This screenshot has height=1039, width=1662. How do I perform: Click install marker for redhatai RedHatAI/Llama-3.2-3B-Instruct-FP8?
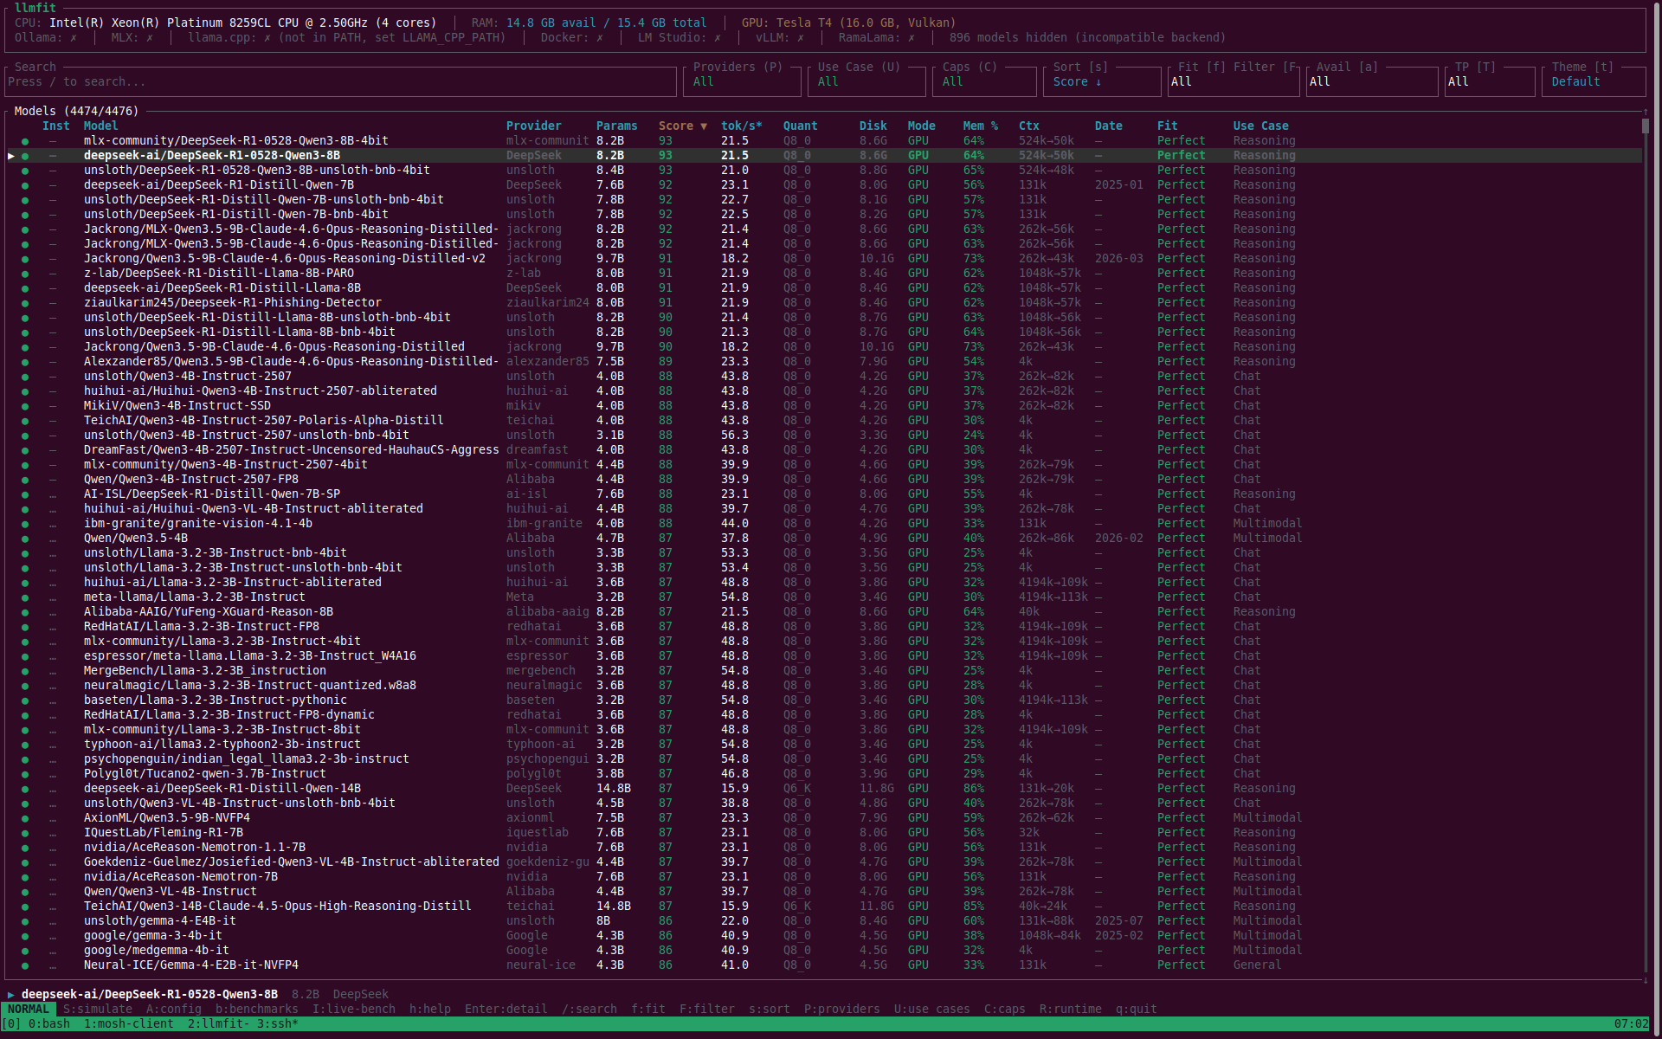coord(53,627)
